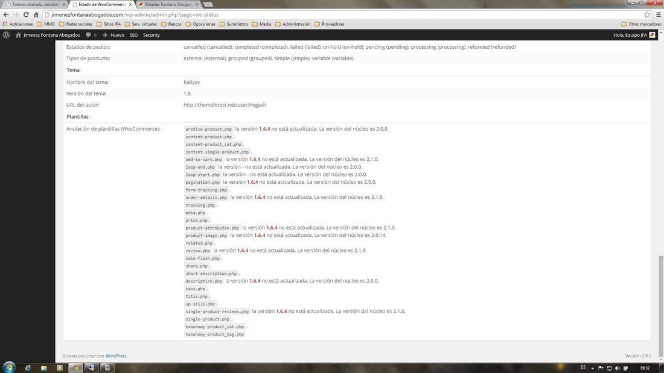Open the network tray icon
This screenshot has height=373, width=664.
click(610, 368)
